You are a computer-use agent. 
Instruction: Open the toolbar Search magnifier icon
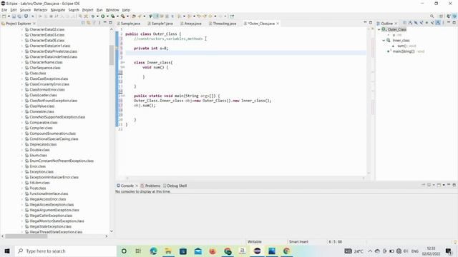[x=432, y=16]
